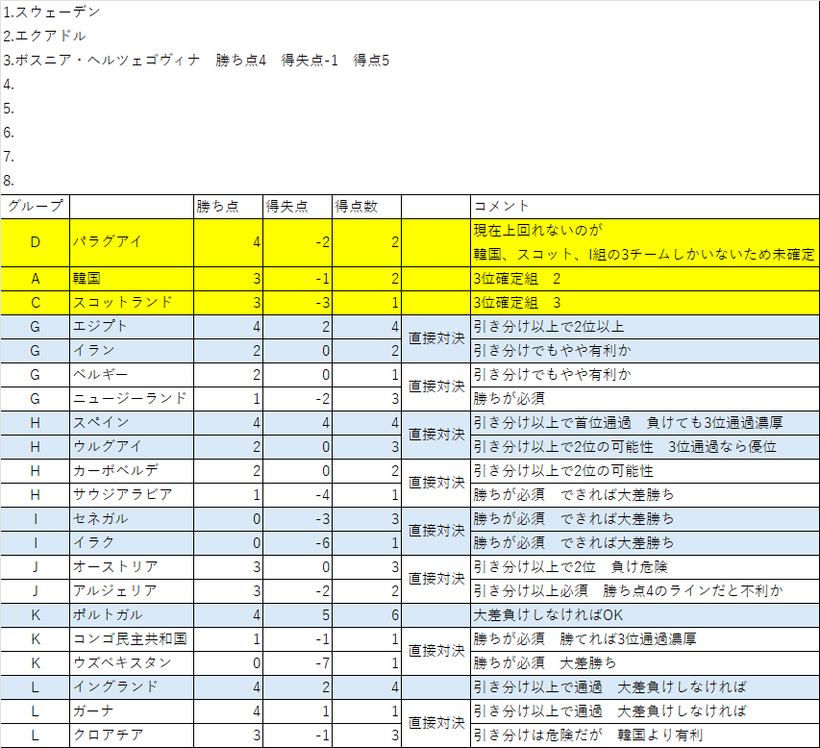The image size is (820, 748).
Task: Click the comment '引き分け以上で2位 負け危険'
Action: coord(644,567)
